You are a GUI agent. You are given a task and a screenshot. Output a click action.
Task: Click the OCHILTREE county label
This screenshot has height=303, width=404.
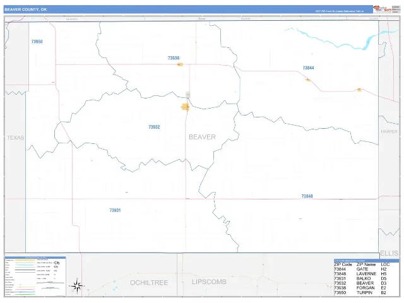[x=149, y=283]
